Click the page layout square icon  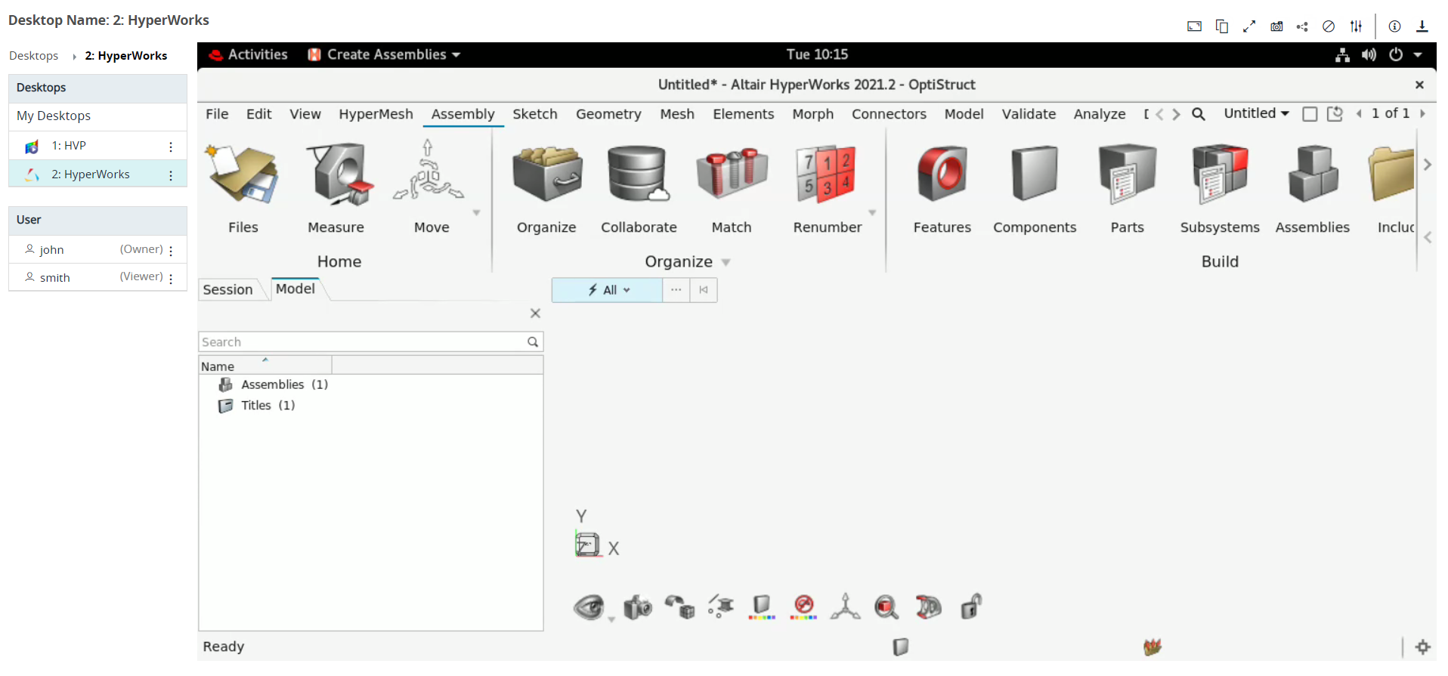point(1310,114)
